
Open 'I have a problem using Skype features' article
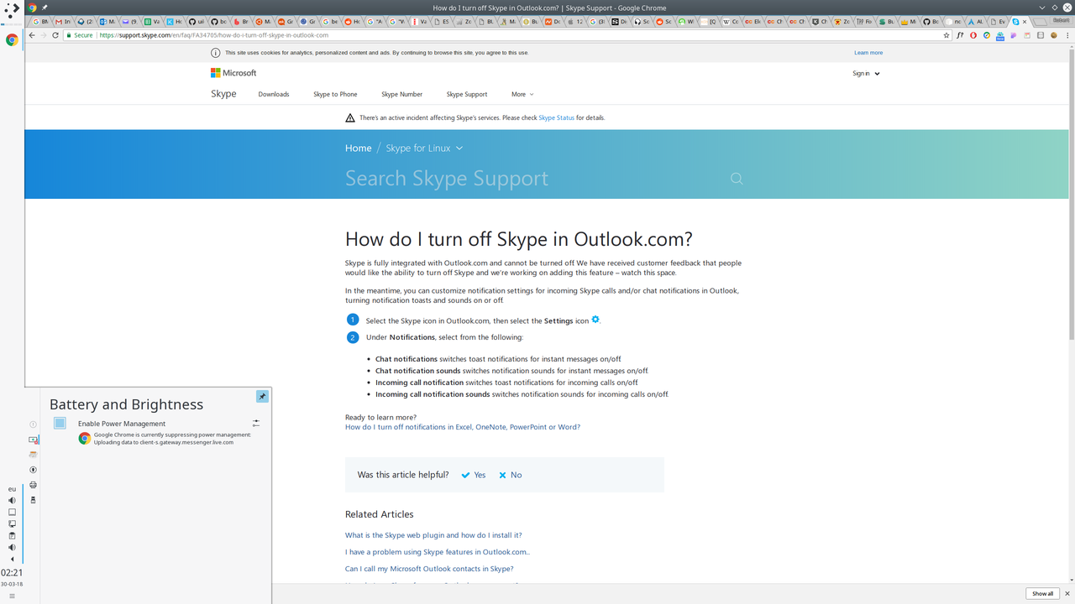(438, 552)
